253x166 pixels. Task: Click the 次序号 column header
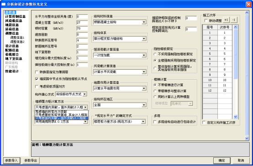225,27
